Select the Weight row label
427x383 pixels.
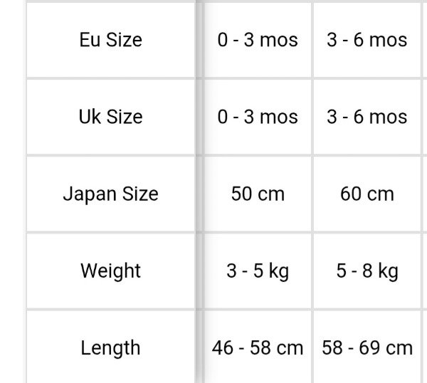[x=110, y=271]
